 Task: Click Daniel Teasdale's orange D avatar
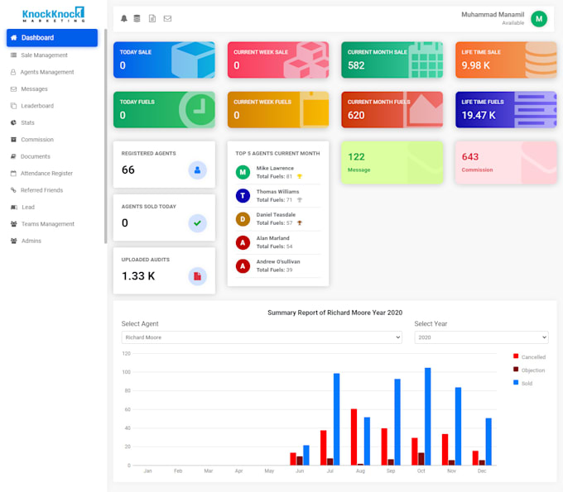coord(243,219)
